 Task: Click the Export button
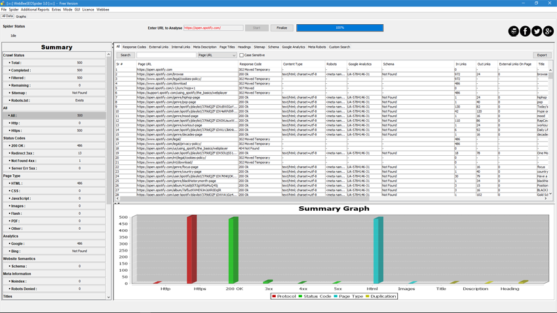point(542,56)
